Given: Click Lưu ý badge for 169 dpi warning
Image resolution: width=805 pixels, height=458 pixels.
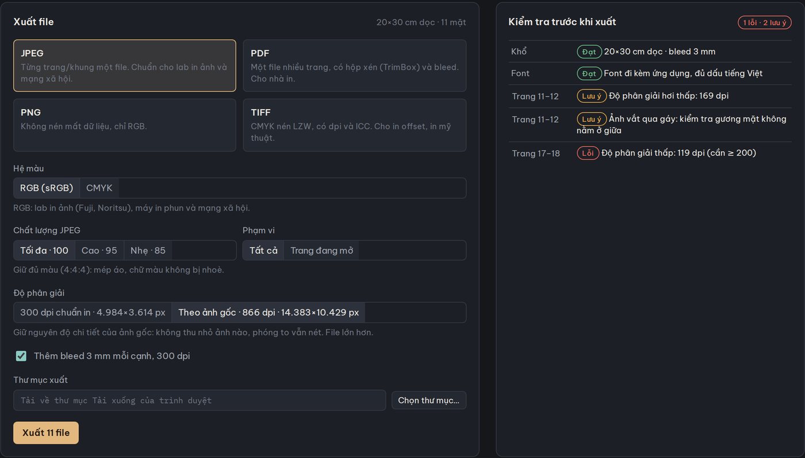Looking at the screenshot, I should point(592,96).
